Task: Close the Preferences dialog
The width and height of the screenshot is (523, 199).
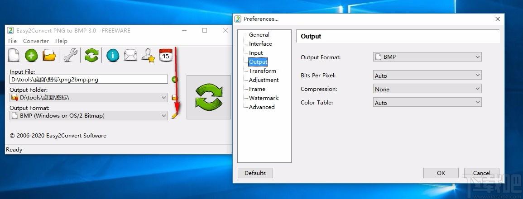Action: click(x=497, y=19)
